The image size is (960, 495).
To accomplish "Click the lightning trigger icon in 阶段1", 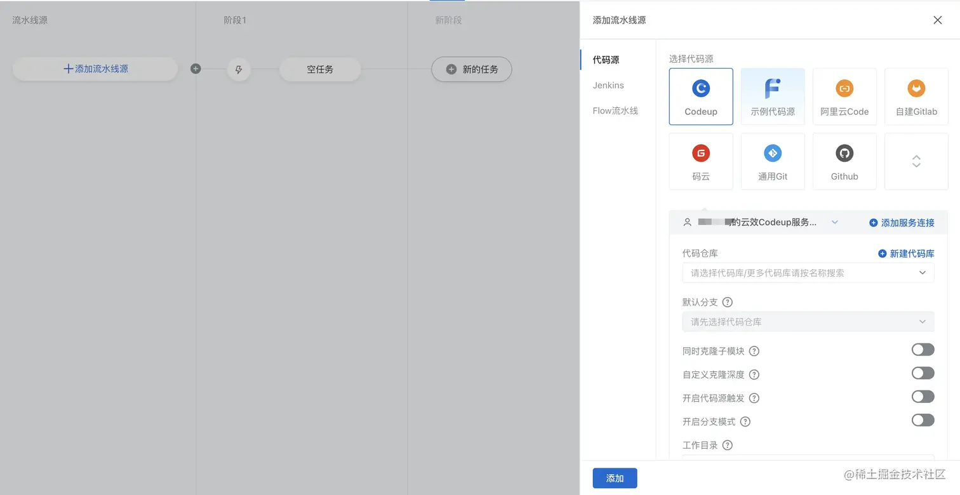I will 239,69.
